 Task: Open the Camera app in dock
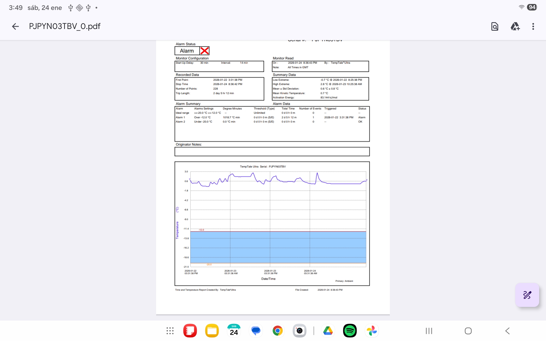(299, 331)
